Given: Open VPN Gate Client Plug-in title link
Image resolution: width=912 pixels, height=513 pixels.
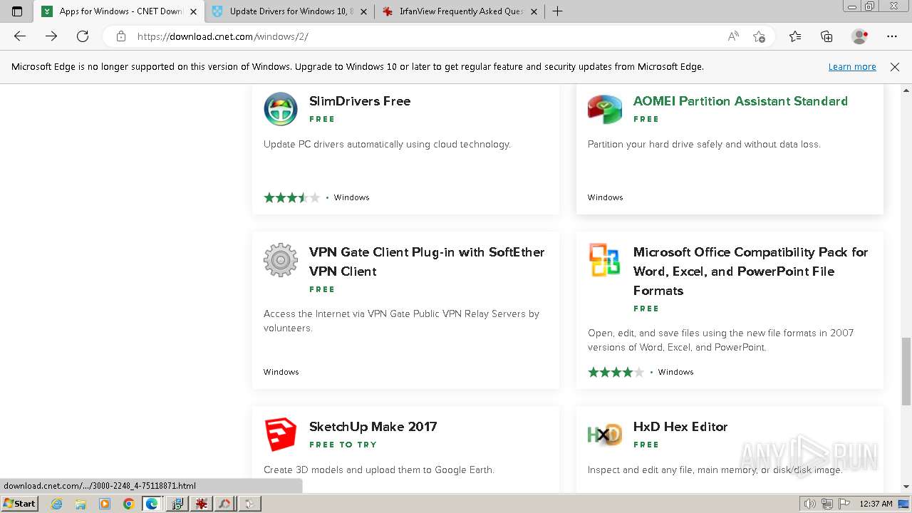Looking at the screenshot, I should point(427,261).
